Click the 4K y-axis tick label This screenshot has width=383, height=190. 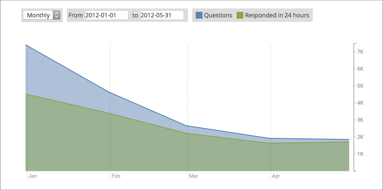360,103
